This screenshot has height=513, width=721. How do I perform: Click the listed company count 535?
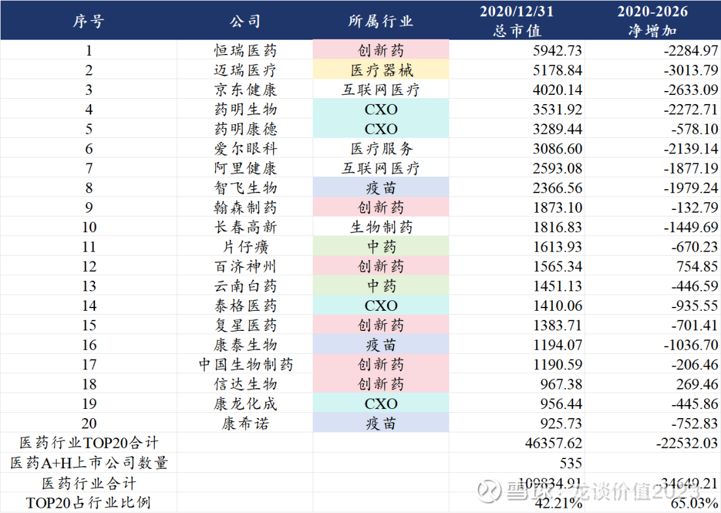click(570, 463)
